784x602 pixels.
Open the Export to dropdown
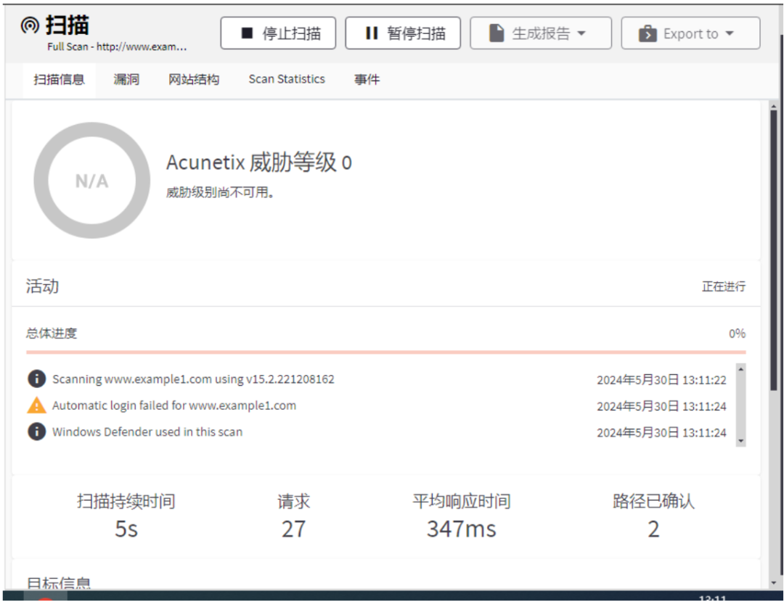point(690,32)
